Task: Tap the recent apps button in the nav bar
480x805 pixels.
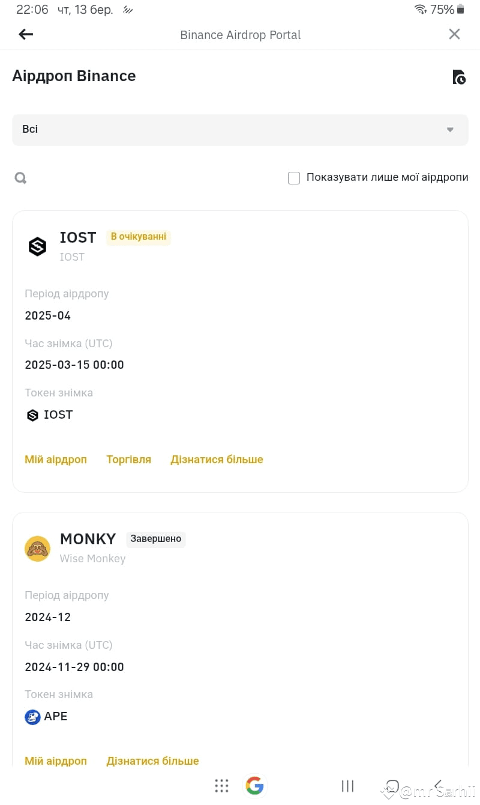Action: (347, 785)
